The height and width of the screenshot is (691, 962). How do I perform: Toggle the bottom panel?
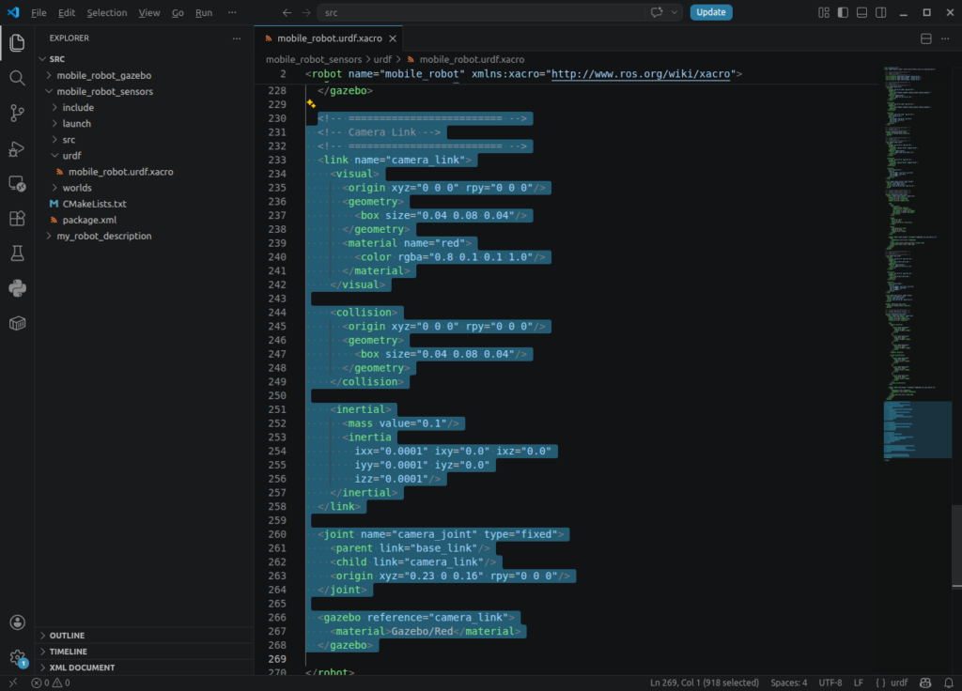click(x=861, y=12)
